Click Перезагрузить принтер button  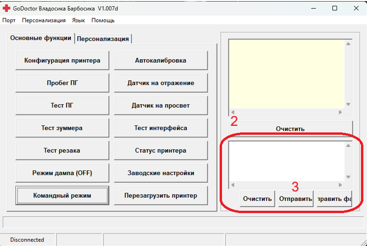point(160,195)
